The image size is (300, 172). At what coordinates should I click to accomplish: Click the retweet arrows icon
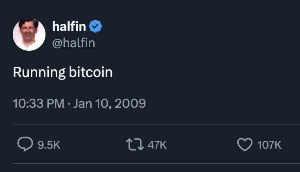(x=135, y=144)
